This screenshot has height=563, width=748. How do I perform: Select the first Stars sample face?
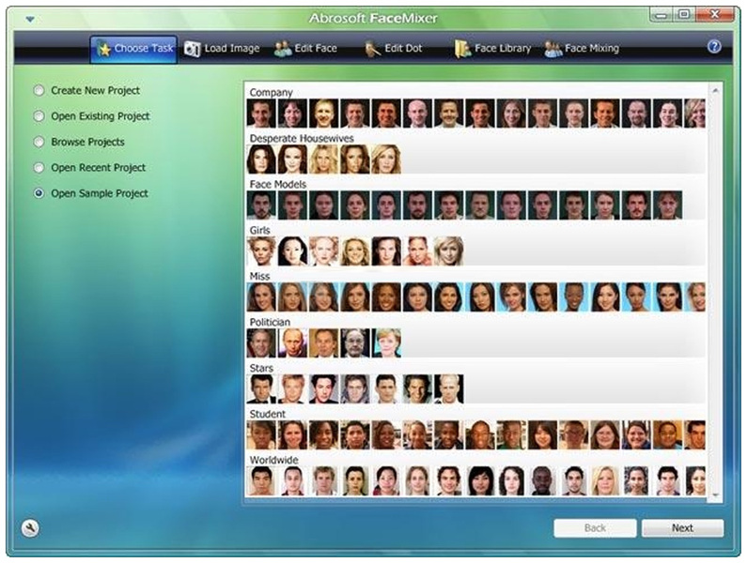[x=261, y=389]
